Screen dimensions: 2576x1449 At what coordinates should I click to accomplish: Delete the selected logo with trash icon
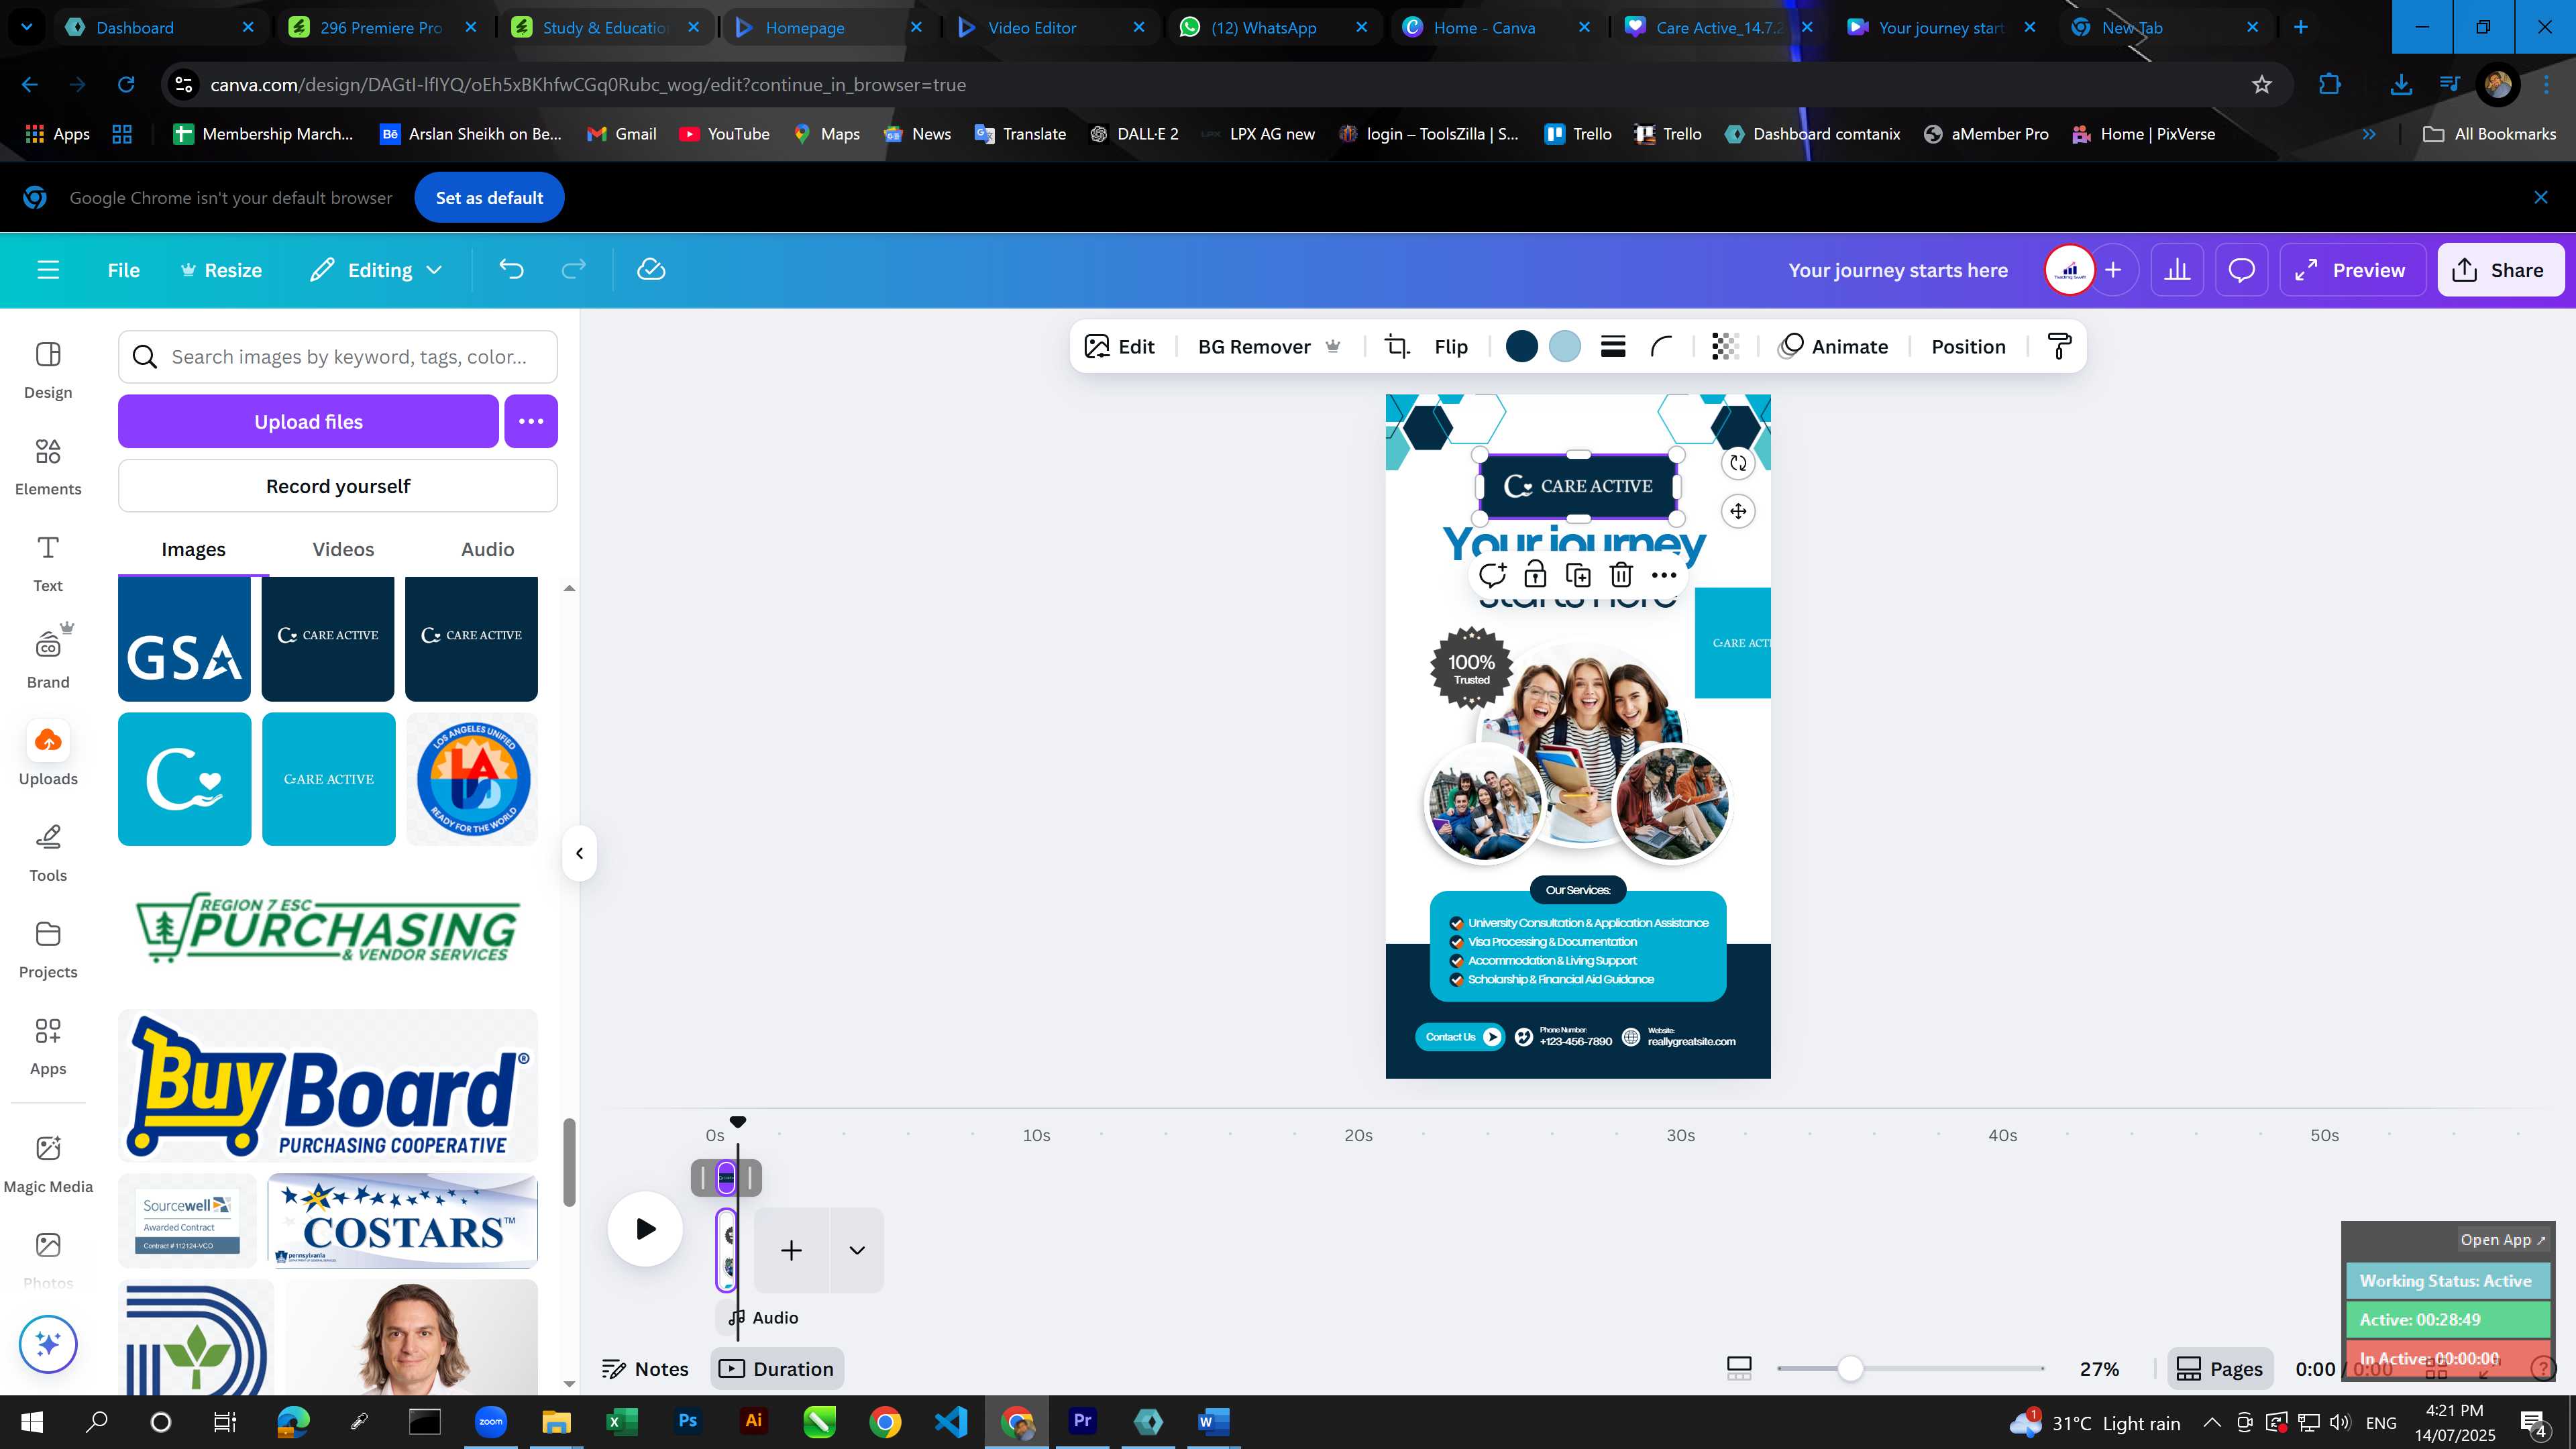(x=1621, y=575)
